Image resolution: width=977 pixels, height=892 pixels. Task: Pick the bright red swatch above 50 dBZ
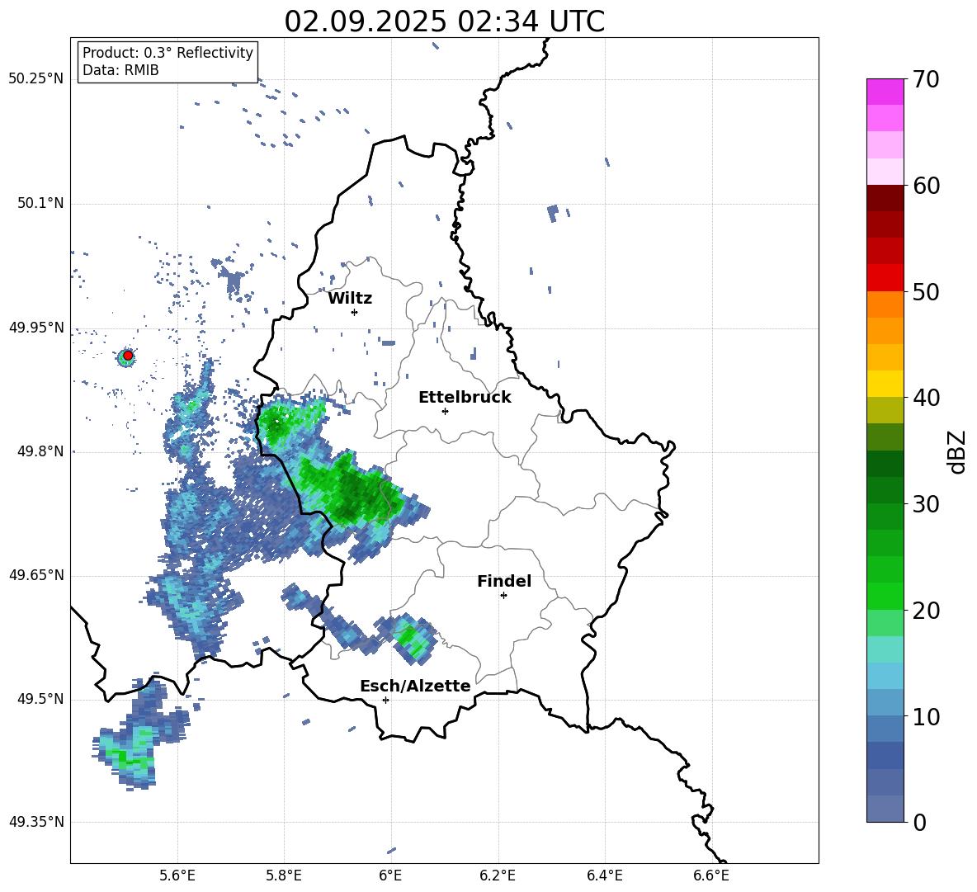[885, 278]
